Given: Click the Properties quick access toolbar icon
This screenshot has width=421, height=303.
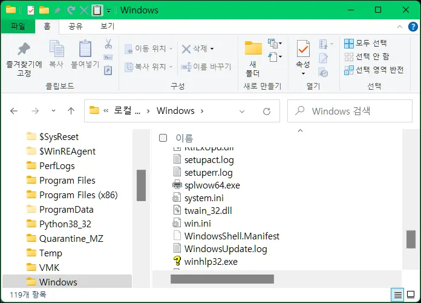Looking at the screenshot, I should point(31,10).
